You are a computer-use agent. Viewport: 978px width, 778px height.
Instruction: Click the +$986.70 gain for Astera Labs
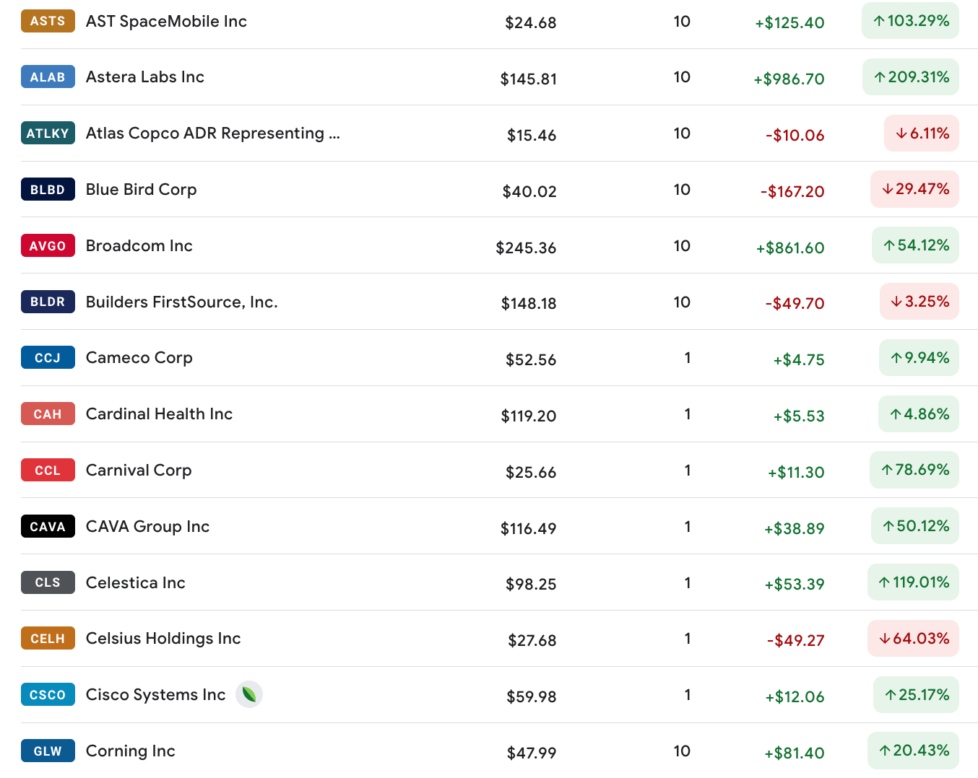coord(789,79)
